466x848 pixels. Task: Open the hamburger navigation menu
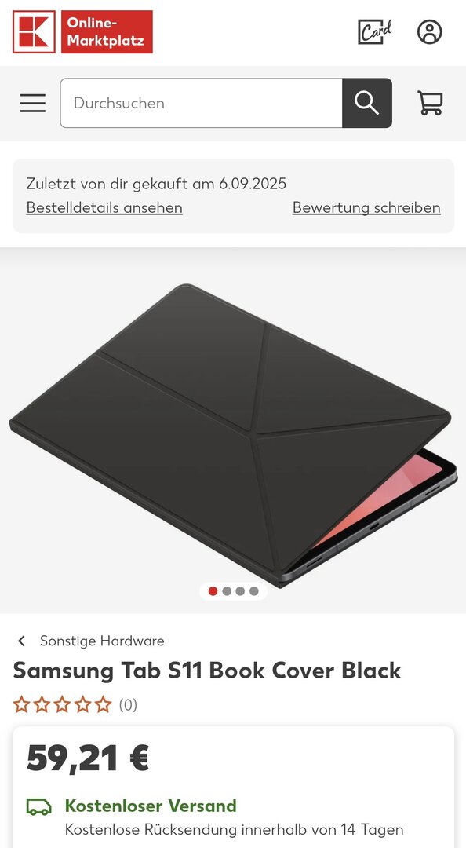coord(33,103)
